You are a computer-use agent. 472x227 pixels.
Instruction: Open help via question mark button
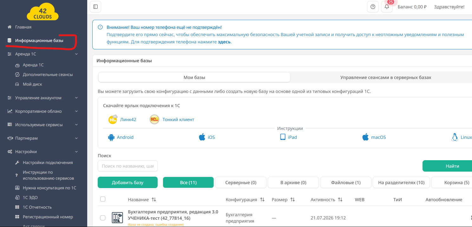373,7
